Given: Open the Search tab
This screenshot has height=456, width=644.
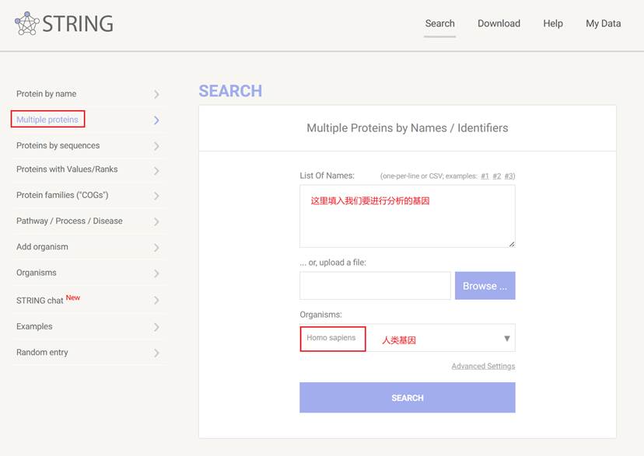Looking at the screenshot, I should tap(440, 23).
